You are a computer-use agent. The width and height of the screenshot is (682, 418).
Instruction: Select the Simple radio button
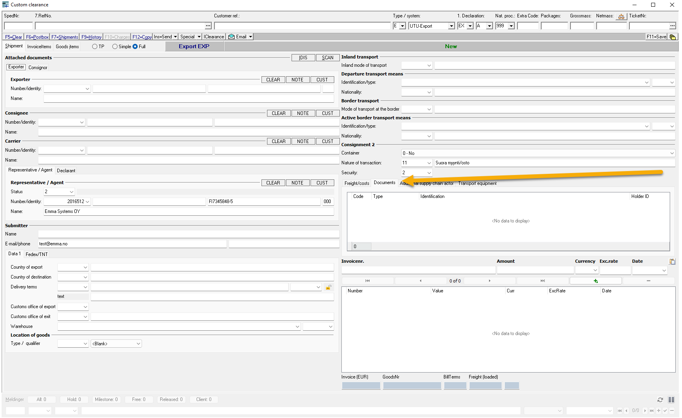pos(115,47)
